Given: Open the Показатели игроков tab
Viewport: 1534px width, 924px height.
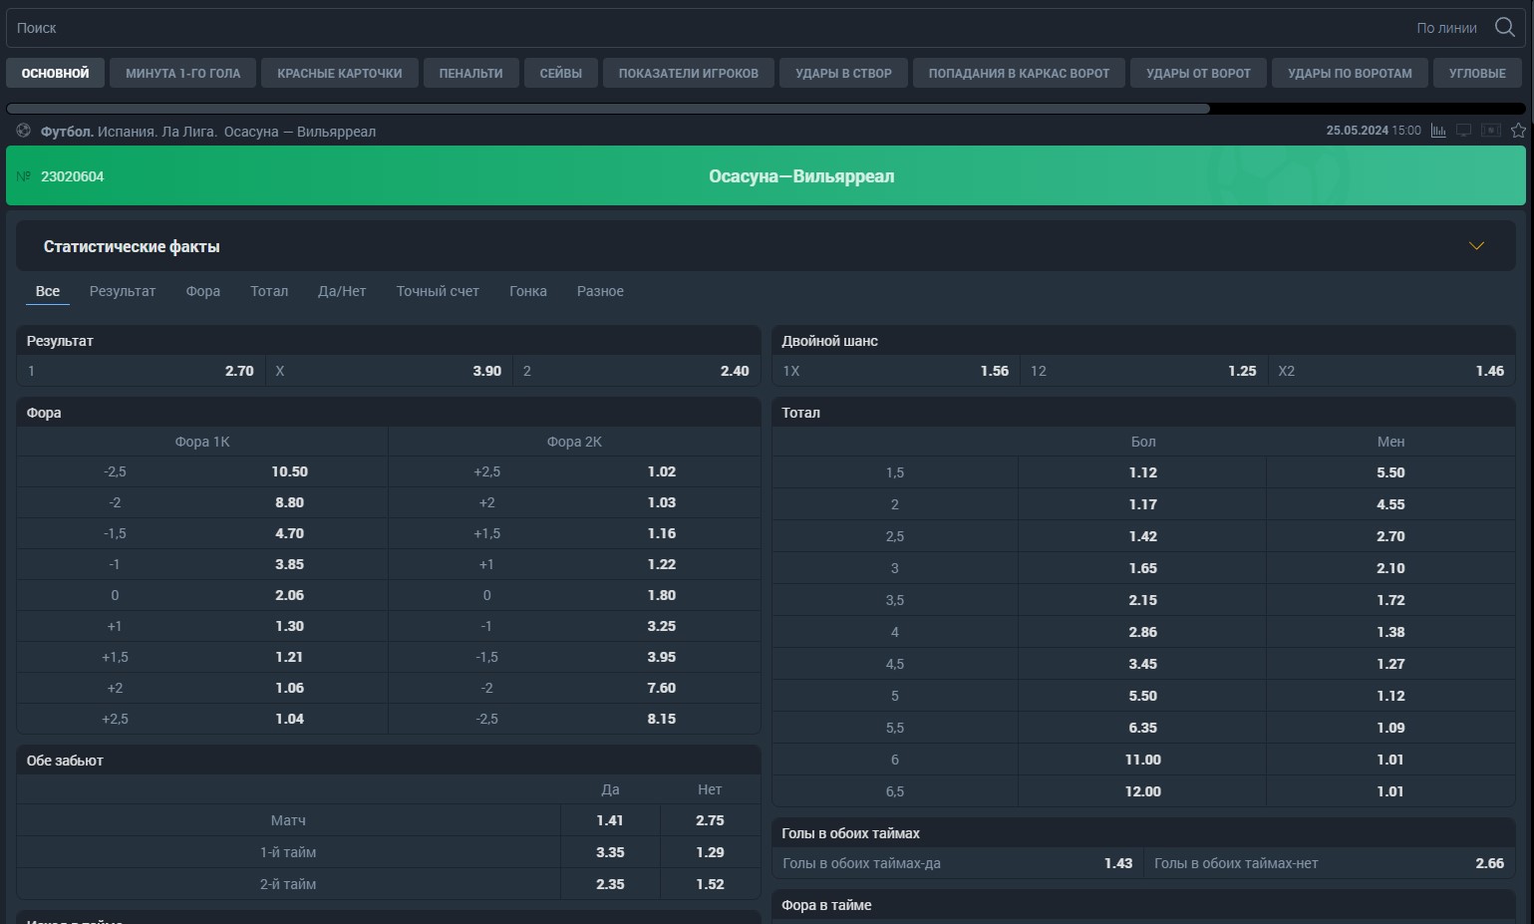Looking at the screenshot, I should tap(688, 73).
